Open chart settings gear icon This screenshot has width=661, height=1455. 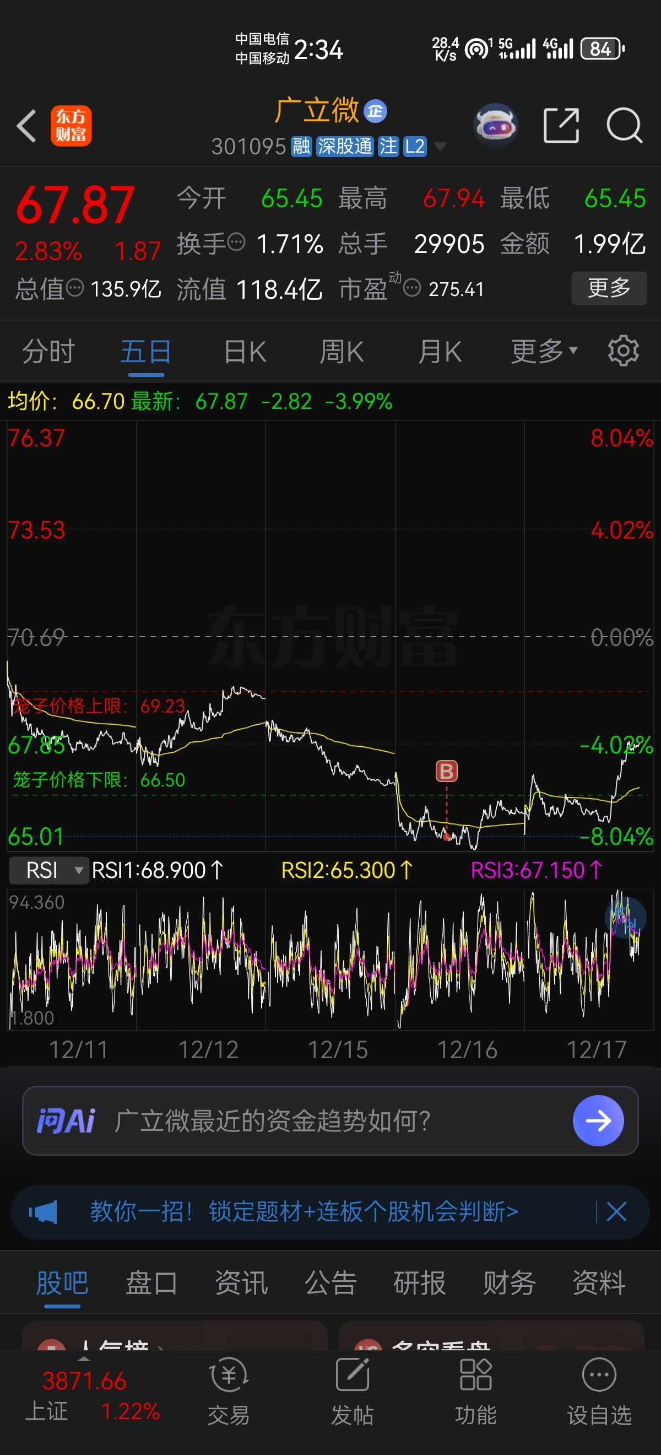pos(623,351)
